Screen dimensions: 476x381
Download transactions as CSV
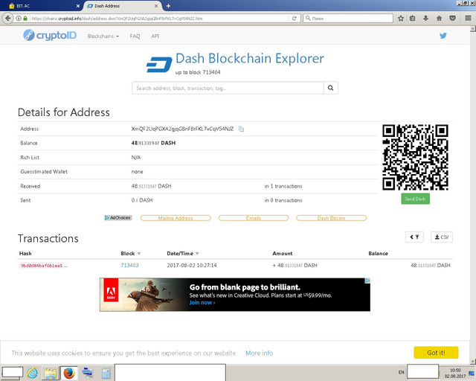click(x=442, y=237)
